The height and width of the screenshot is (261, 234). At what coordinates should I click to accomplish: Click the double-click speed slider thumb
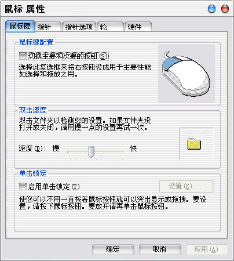tap(91, 152)
